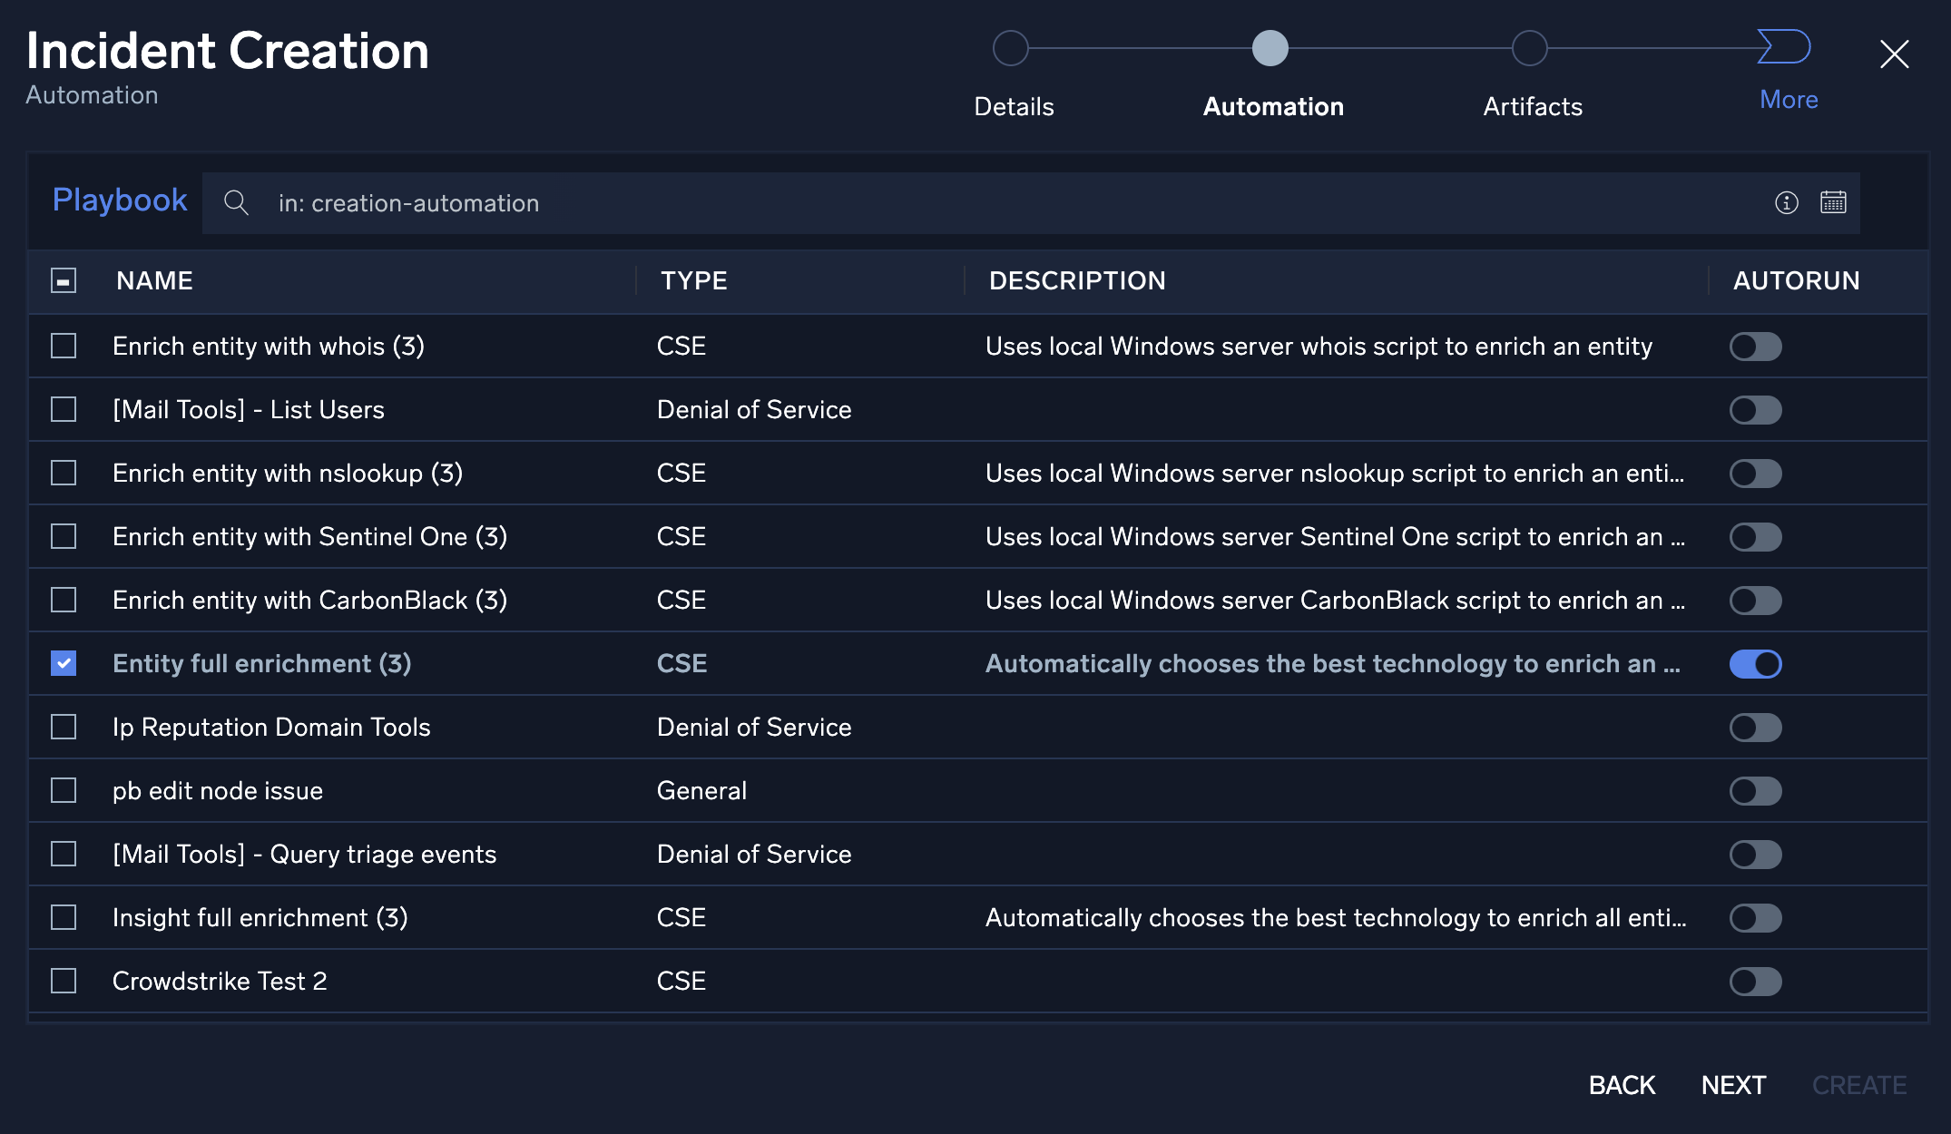Navigate to the Details step icon

pyautogui.click(x=1013, y=49)
